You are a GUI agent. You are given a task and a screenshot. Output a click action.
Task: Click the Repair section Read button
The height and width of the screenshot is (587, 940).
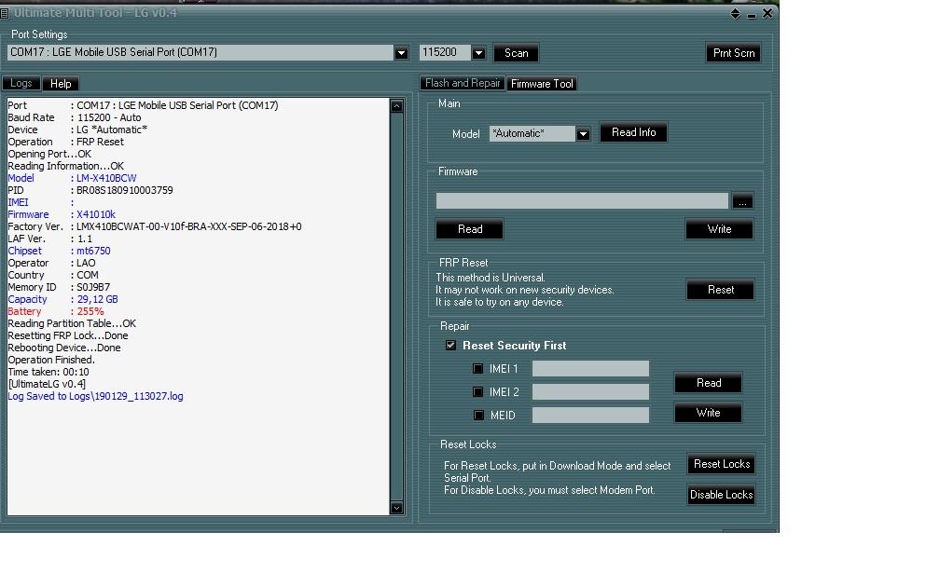point(709,383)
